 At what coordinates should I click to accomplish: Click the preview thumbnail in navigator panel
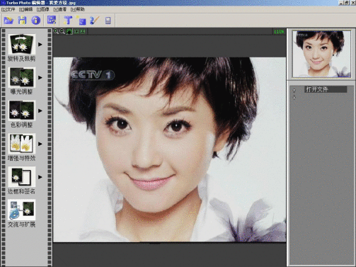tap(321, 54)
